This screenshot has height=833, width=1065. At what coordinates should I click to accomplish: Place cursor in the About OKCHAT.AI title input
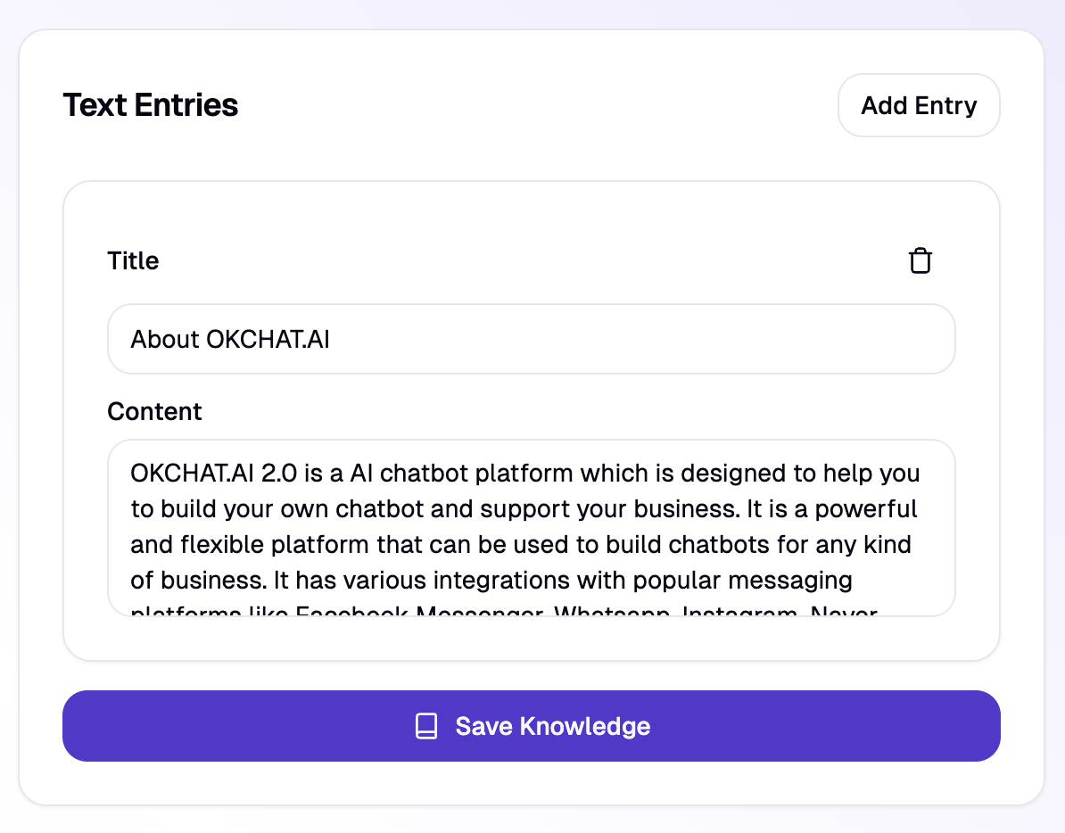tap(531, 339)
